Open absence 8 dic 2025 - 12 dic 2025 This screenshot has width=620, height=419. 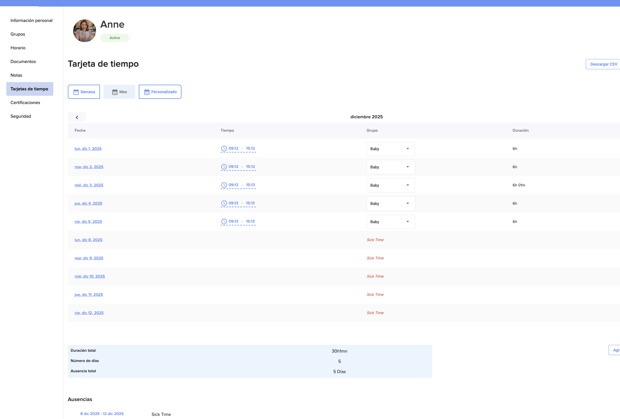102,414
